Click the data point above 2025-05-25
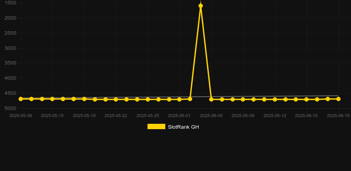The width and height of the screenshot is (351, 171). (x=148, y=99)
